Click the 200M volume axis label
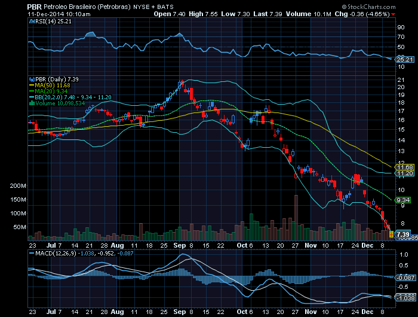This screenshot has width=418, height=317. point(18,185)
